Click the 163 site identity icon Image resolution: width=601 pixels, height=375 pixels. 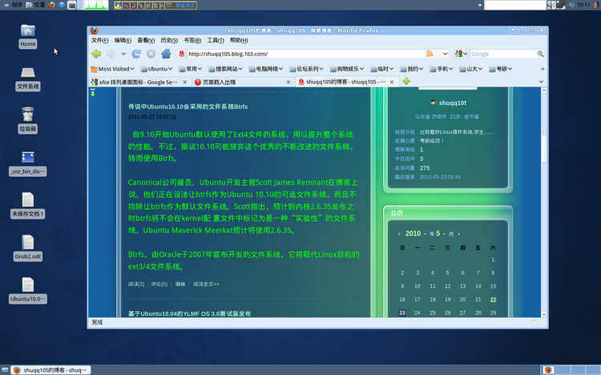pyautogui.click(x=182, y=54)
